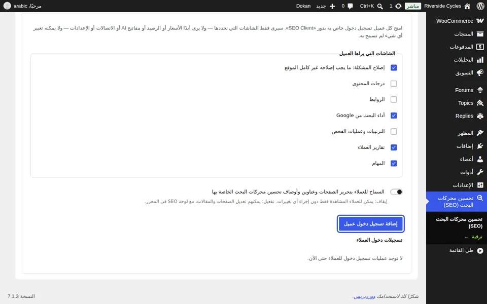Click the home icon beside Riverside Cycles
Viewport: 487px width, 304px height.
coord(467,6)
